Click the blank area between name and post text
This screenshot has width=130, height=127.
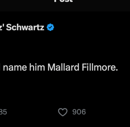tap(65, 47)
